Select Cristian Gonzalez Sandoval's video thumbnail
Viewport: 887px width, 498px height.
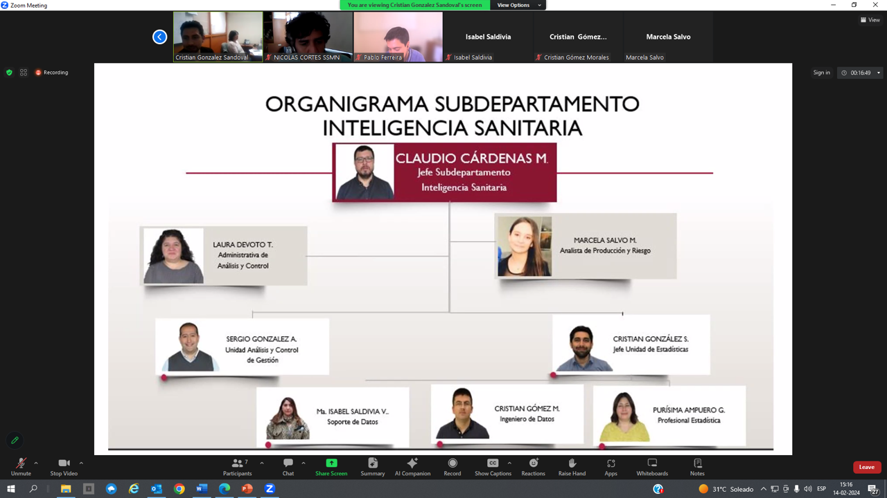point(218,36)
